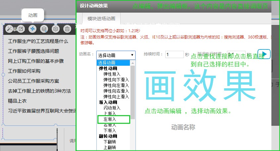Choose 弹性向下滑入 in the animation list
This screenshot has height=151, width=280.
pyautogui.click(x=116, y=80)
